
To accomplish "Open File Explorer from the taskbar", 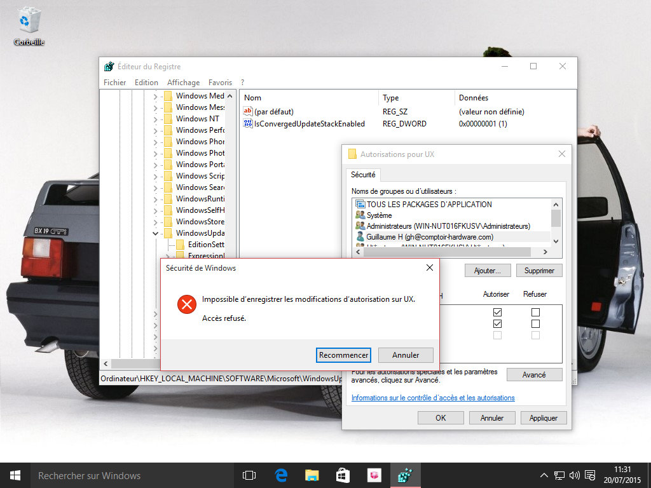I will coord(312,475).
